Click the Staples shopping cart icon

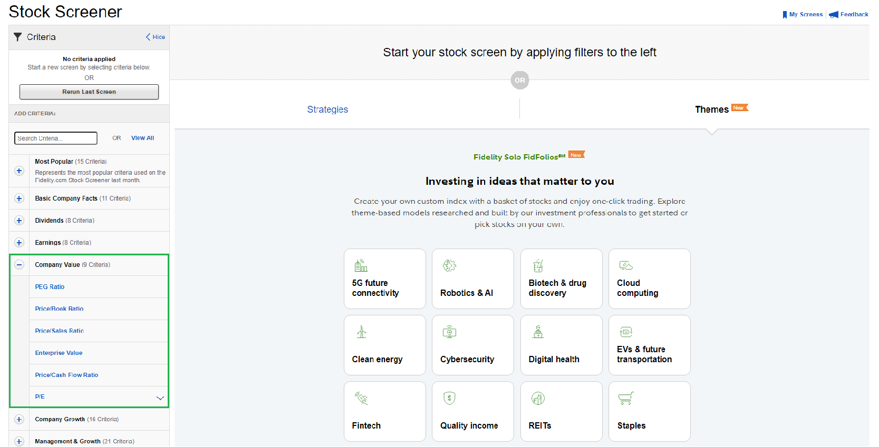click(626, 398)
